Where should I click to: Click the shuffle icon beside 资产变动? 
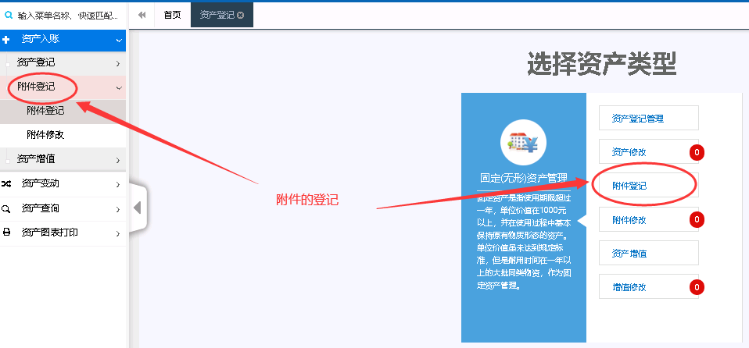click(x=6, y=184)
